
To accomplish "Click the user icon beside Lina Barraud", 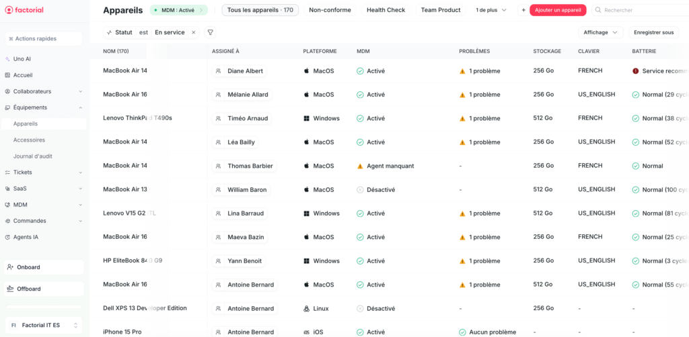I will 219,213.
